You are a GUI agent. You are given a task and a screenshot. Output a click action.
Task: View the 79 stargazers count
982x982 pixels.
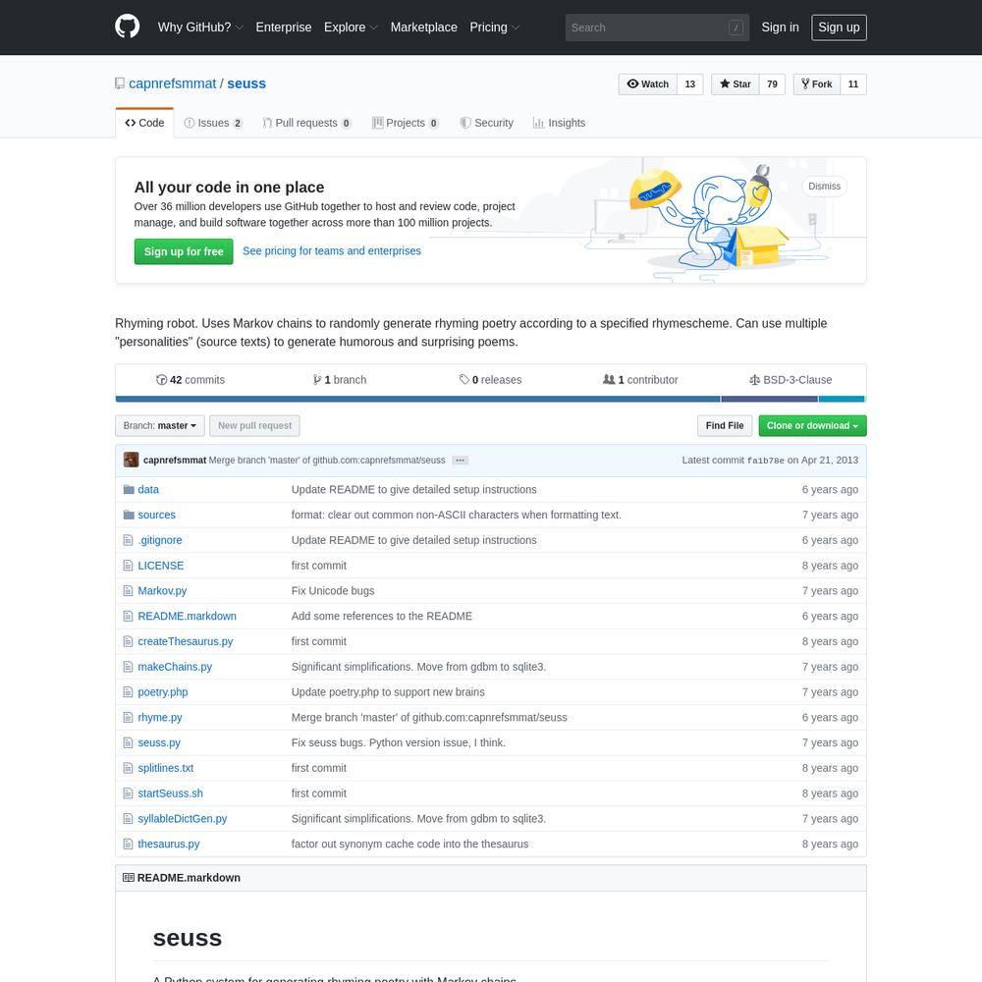772,83
